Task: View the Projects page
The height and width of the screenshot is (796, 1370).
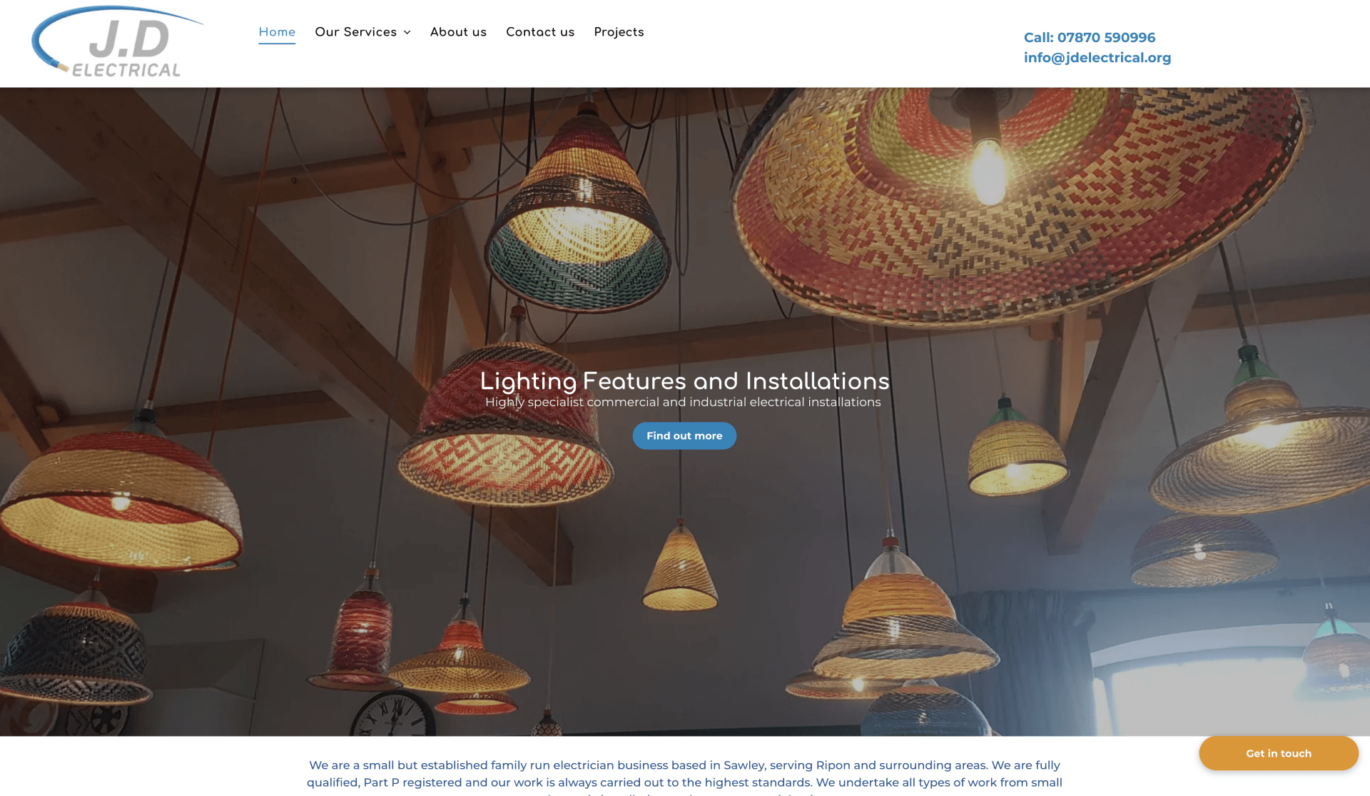Action: coord(619,32)
